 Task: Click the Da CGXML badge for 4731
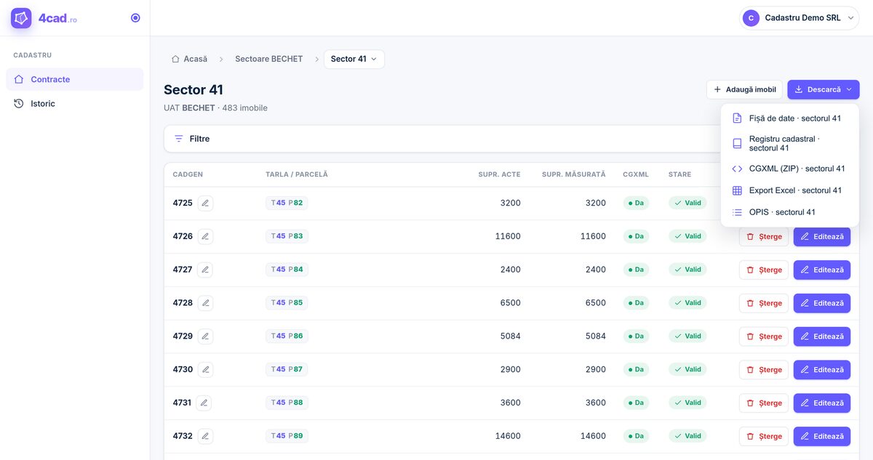coord(636,403)
